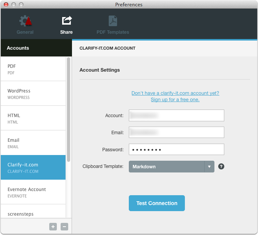Click the help question mark icon
The width and height of the screenshot is (258, 235).
[x=221, y=166]
